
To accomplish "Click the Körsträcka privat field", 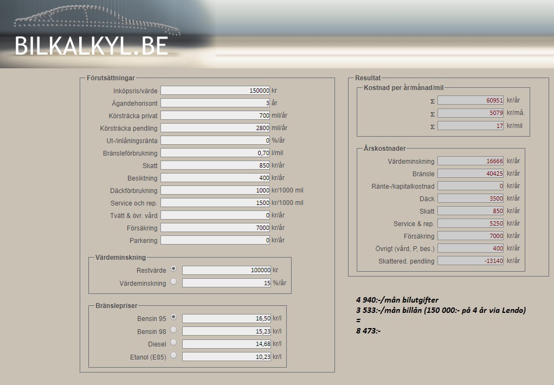I will pos(215,116).
